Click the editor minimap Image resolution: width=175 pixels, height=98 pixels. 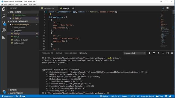point(166,29)
